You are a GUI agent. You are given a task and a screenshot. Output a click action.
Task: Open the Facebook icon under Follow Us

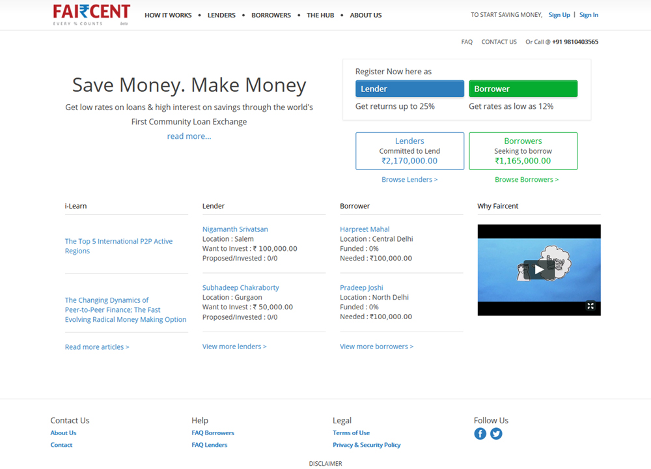click(480, 434)
